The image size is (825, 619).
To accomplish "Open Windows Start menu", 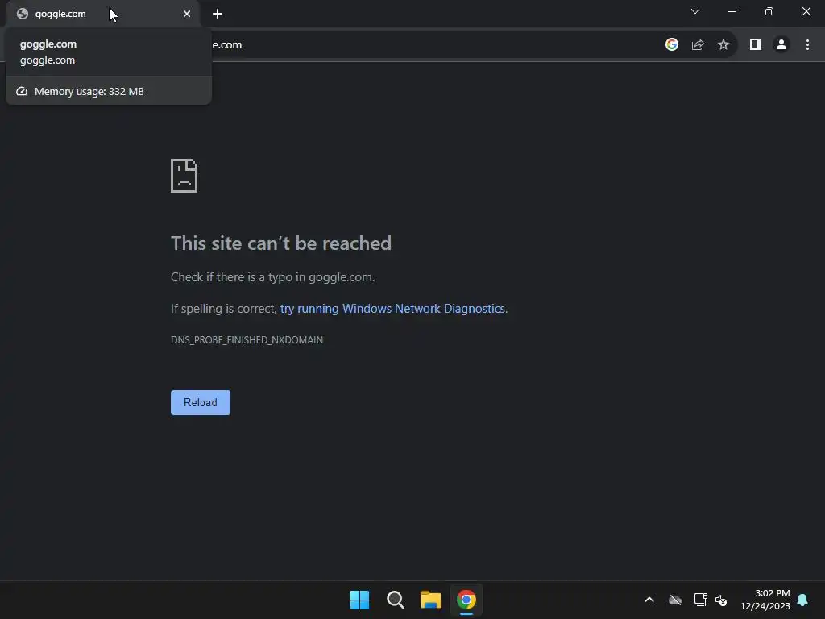I will [x=360, y=600].
